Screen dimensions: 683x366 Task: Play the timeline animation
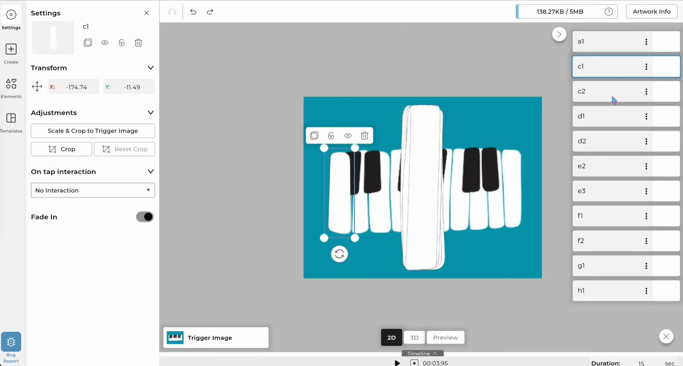pos(397,363)
